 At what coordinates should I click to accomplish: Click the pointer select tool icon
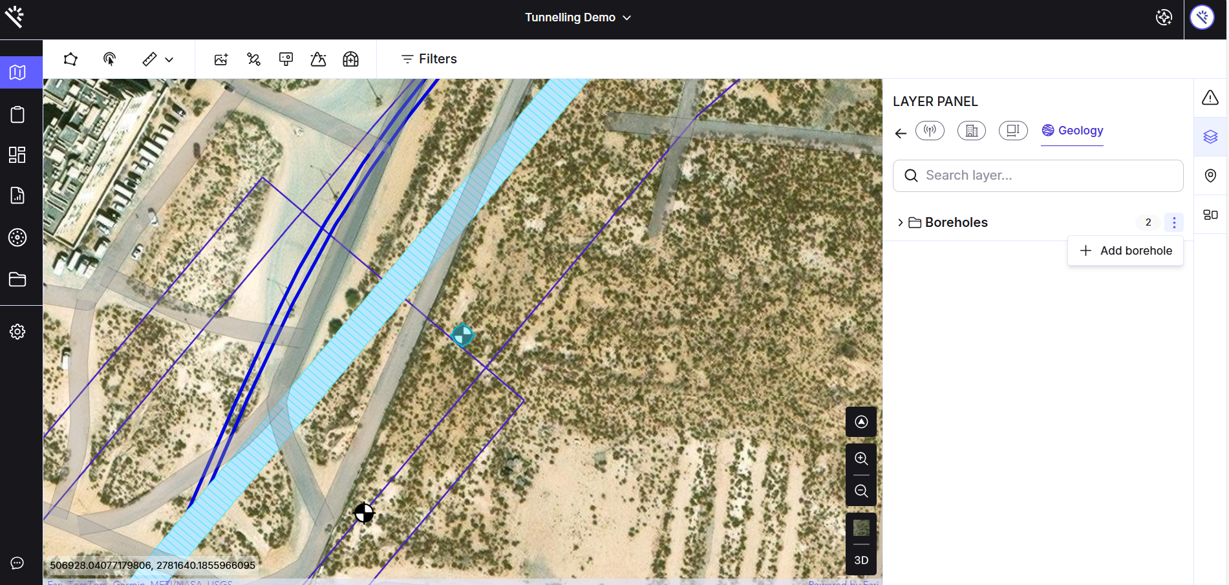point(109,59)
